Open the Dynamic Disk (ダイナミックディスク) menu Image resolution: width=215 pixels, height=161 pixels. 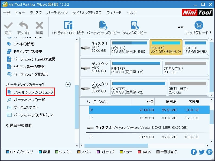pos(87,12)
